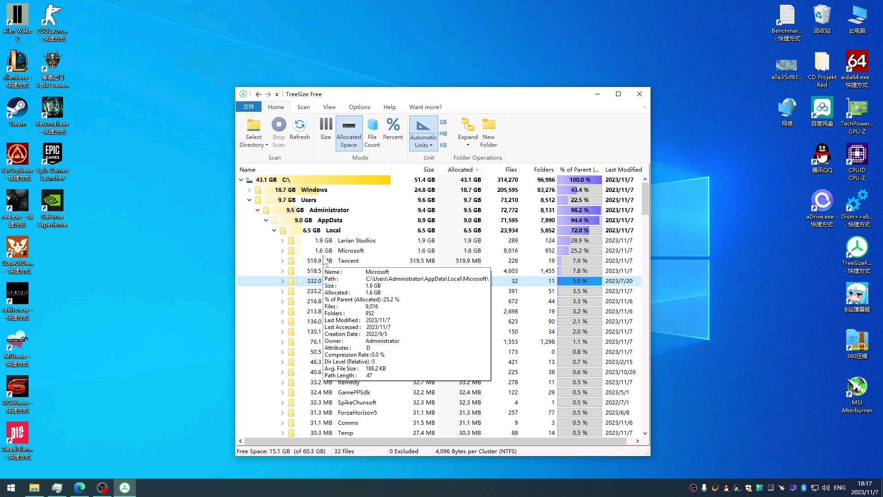This screenshot has height=497, width=883.
Task: Click the TreeSize taskbar icon
Action: 125,488
